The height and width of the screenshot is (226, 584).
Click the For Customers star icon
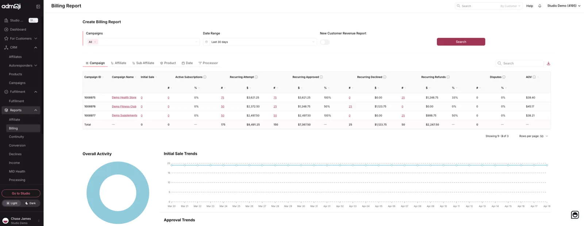6,39
